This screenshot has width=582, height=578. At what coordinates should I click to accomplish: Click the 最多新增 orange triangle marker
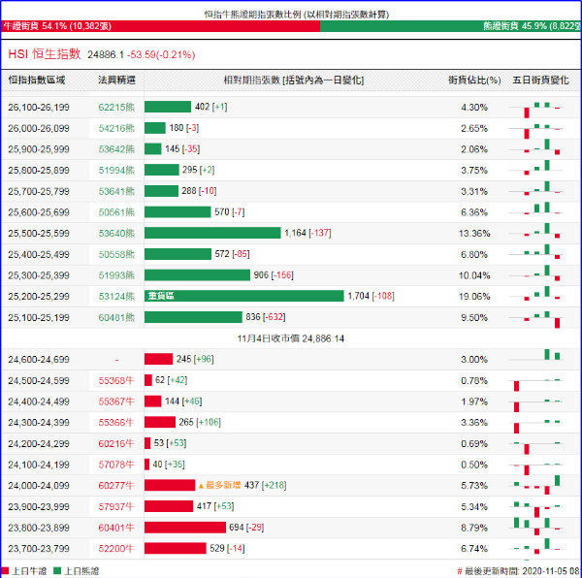(201, 486)
